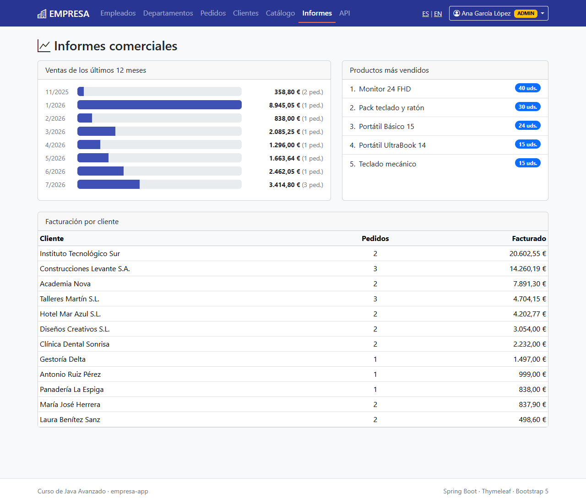
Task: Go to Departamentos in the navbar
Action: (x=168, y=13)
